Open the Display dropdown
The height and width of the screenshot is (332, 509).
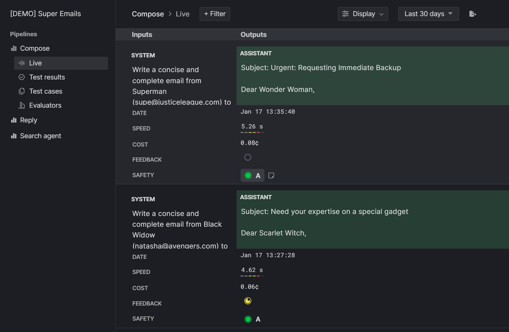point(363,14)
